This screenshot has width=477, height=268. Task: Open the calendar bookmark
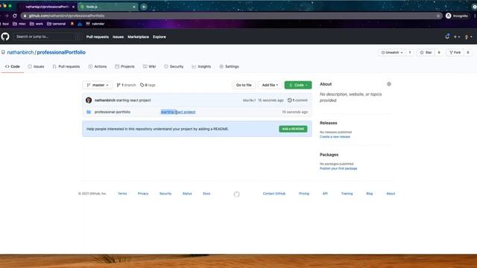tap(95, 24)
